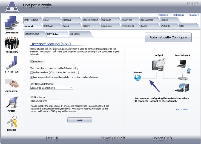Click the Automatically Configure button
The width and height of the screenshot is (201, 144).
click(x=168, y=37)
